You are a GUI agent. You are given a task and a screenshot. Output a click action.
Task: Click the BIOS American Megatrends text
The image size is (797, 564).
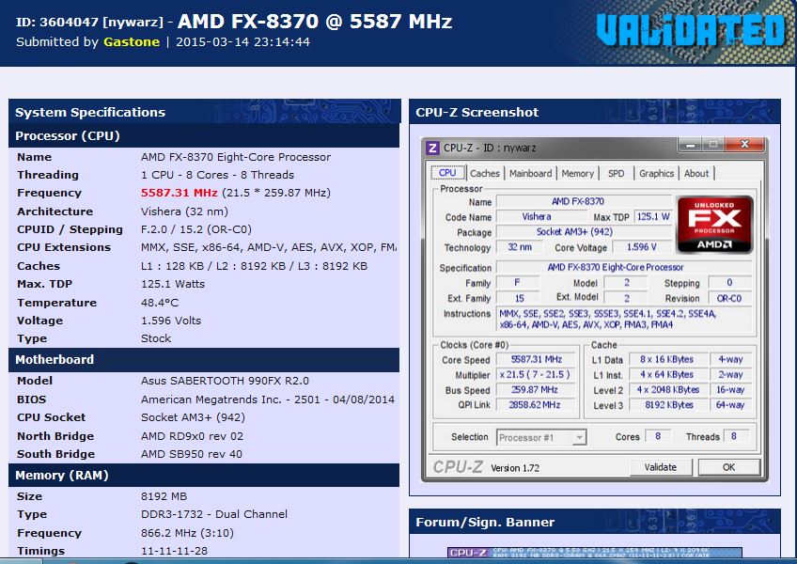pyautogui.click(x=267, y=399)
